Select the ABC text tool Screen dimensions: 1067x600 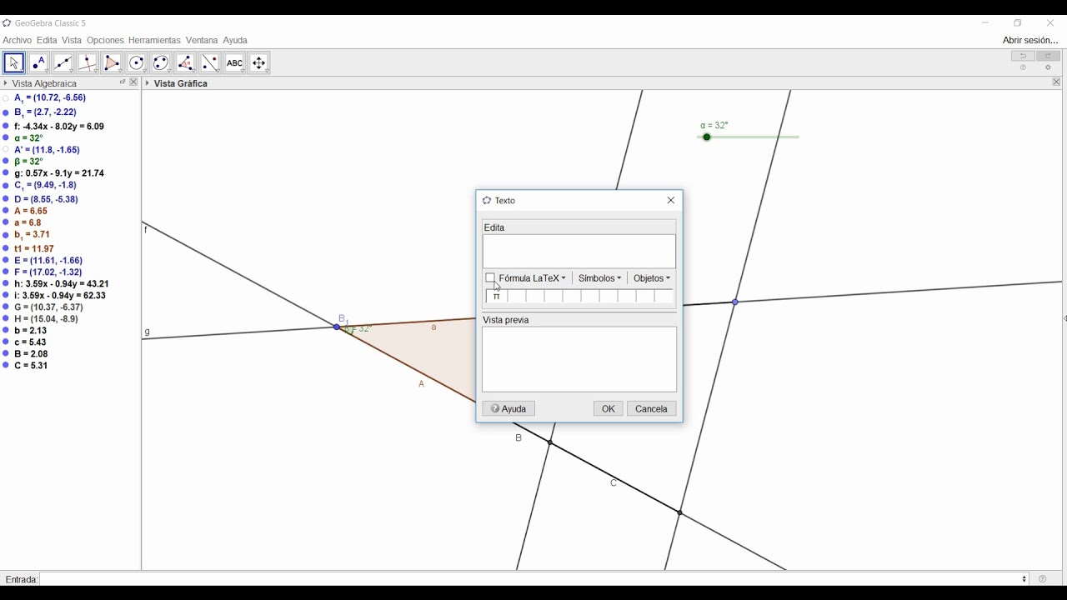click(x=234, y=63)
